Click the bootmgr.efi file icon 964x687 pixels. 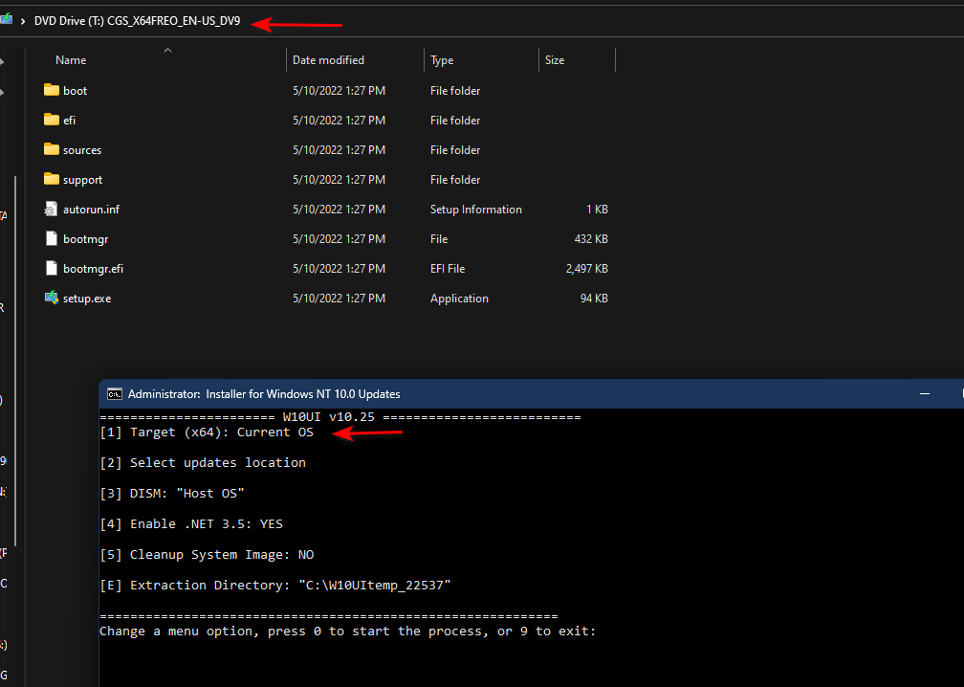(x=52, y=268)
